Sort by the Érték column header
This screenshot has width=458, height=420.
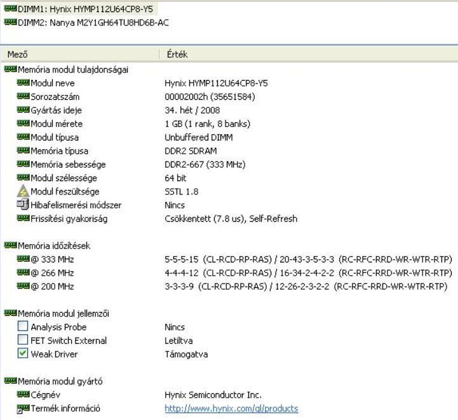click(309, 54)
